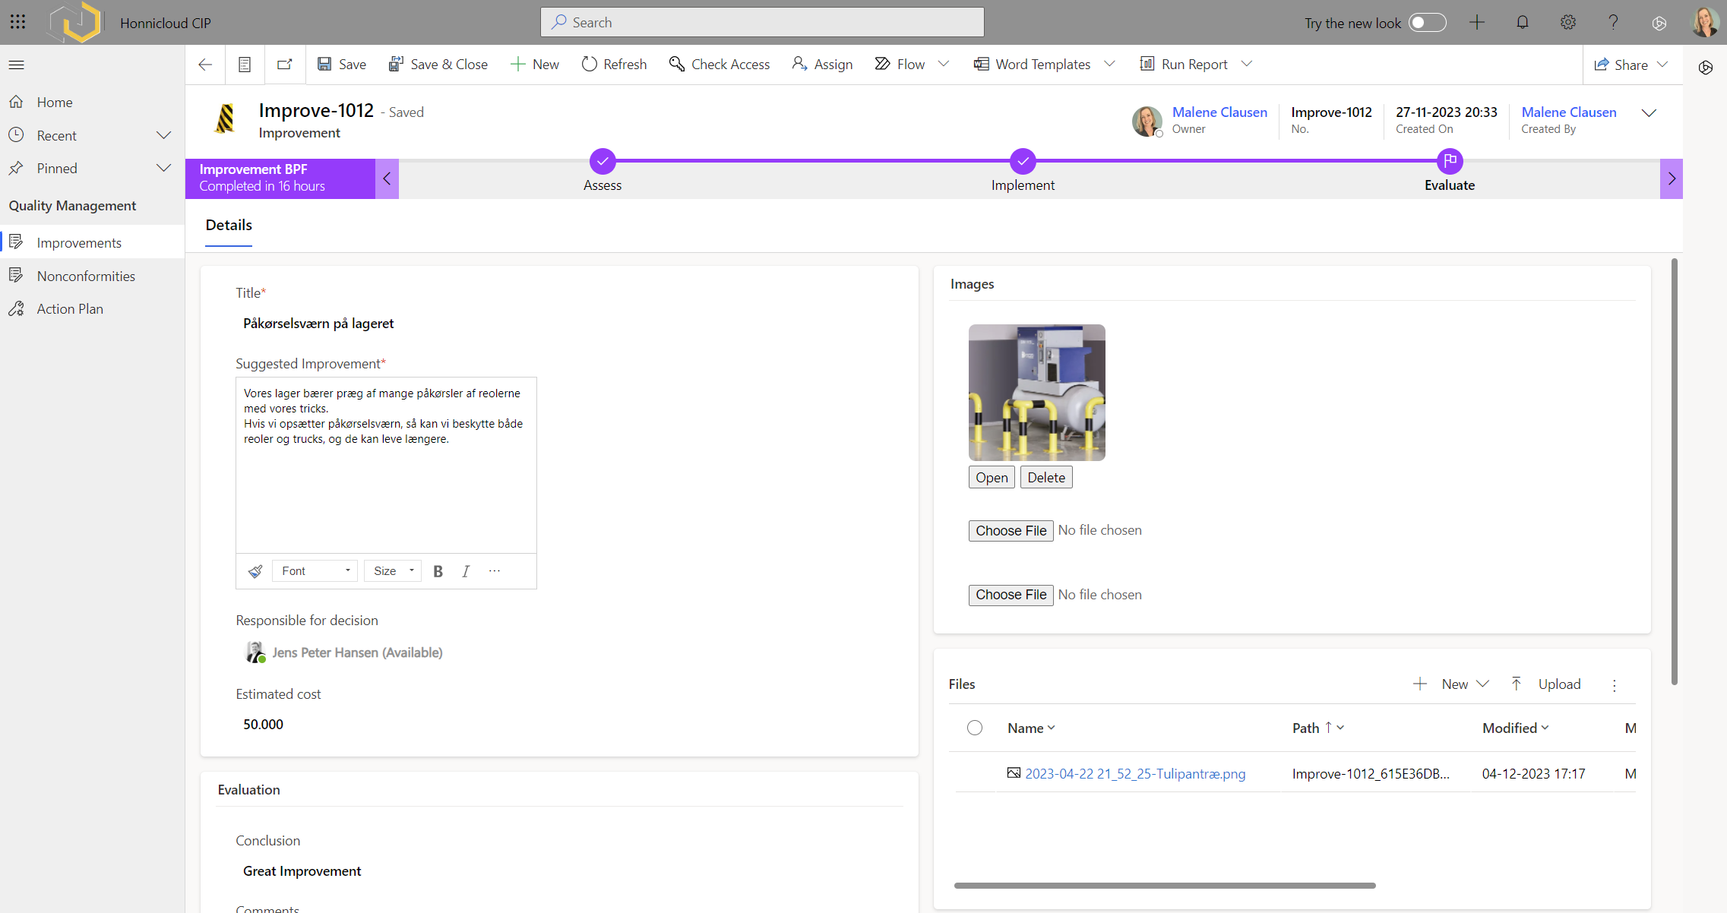This screenshot has width=1727, height=913.
Task: Click into the Search box
Action: click(x=762, y=22)
